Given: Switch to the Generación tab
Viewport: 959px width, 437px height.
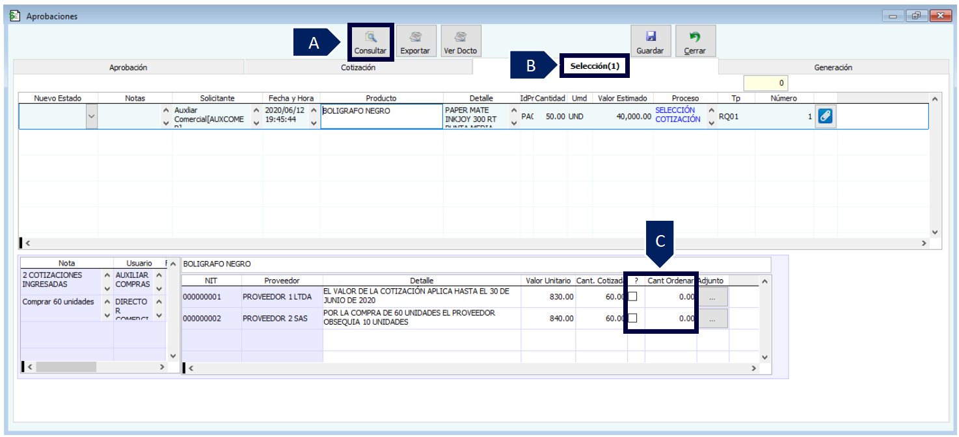Looking at the screenshot, I should [x=833, y=68].
